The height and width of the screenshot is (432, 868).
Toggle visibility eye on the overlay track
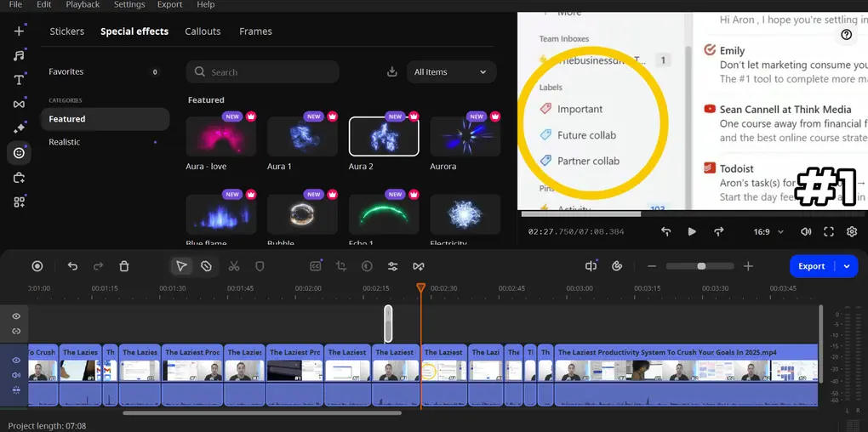[16, 316]
